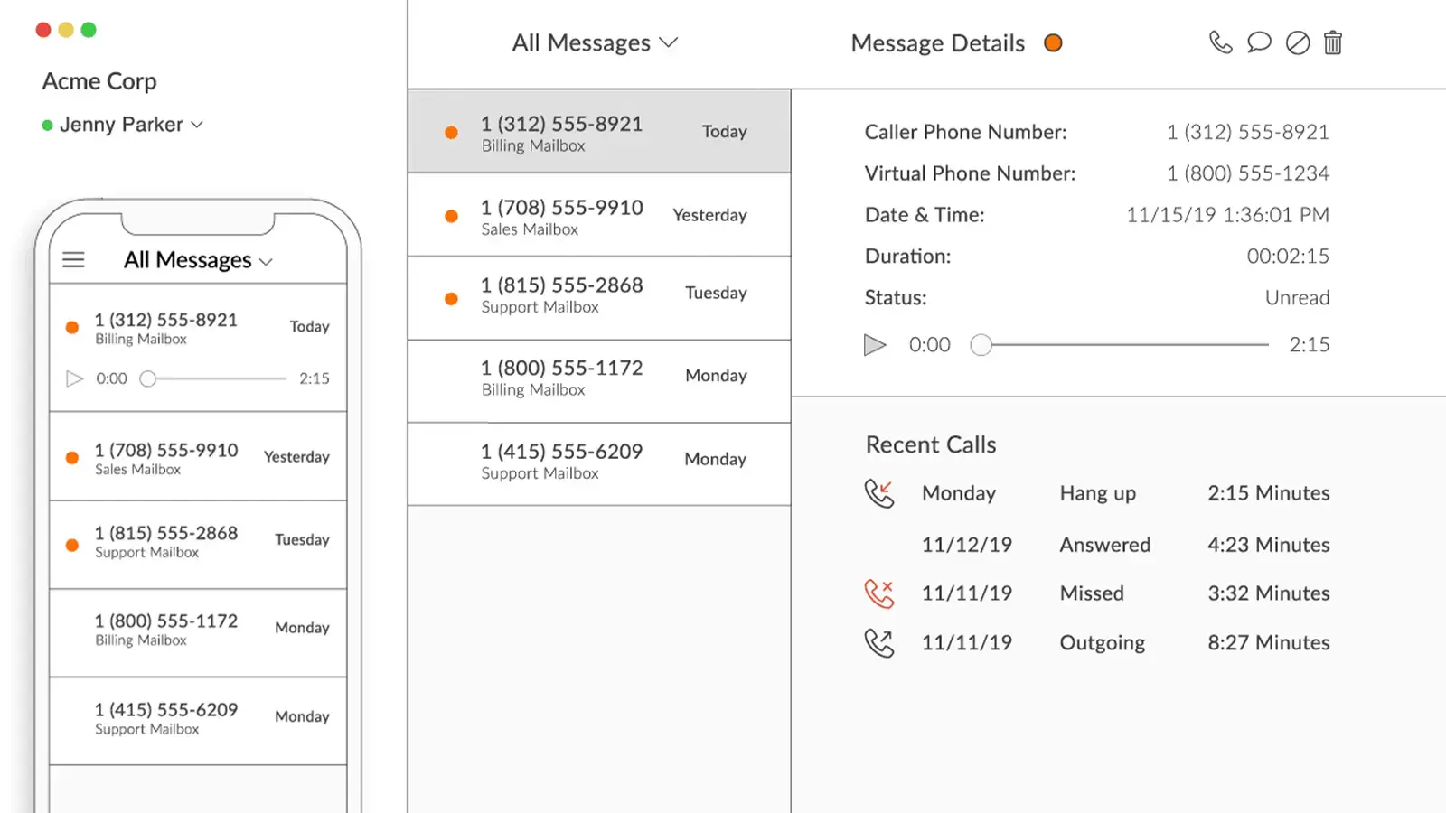Click unread dot of phone's 1 (815) 555-2868

(72, 545)
